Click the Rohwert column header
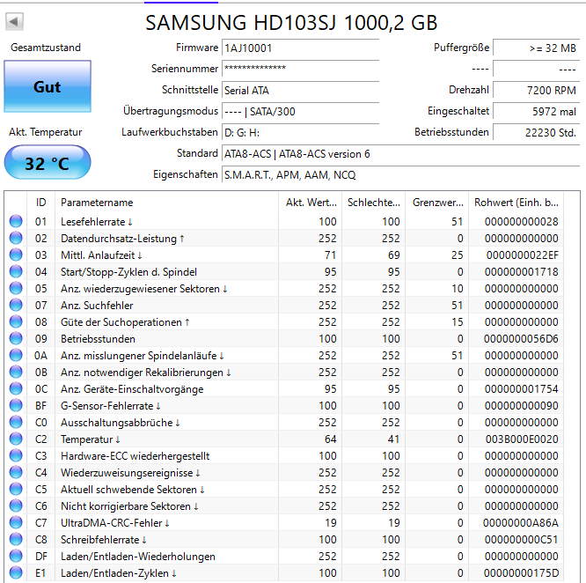 coord(516,203)
